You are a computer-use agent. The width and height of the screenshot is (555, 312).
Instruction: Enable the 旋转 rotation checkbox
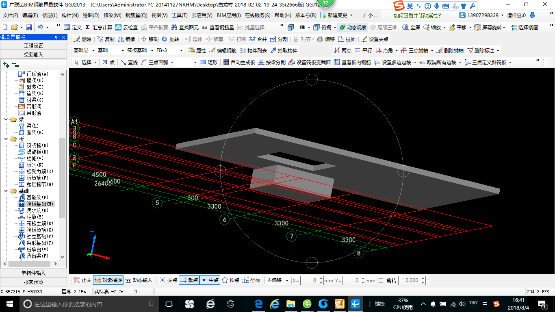point(381,280)
